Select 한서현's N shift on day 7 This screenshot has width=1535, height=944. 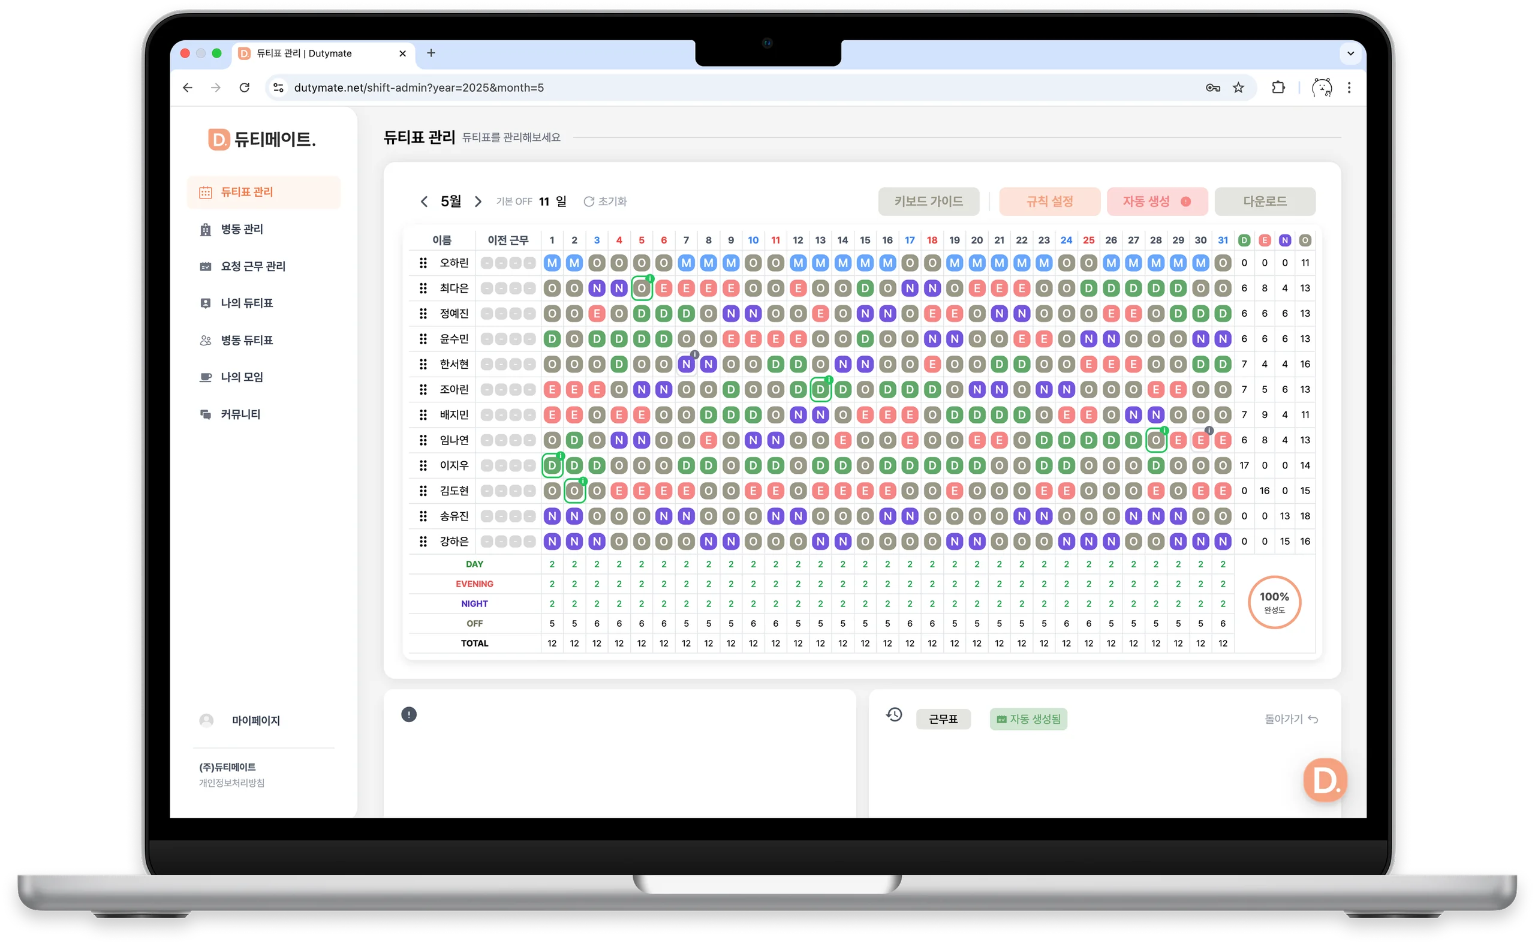pos(687,364)
